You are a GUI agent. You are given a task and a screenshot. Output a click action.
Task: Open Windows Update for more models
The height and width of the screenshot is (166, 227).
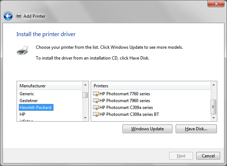click(147, 129)
